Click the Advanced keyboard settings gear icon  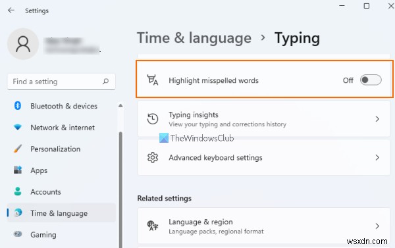click(x=153, y=158)
